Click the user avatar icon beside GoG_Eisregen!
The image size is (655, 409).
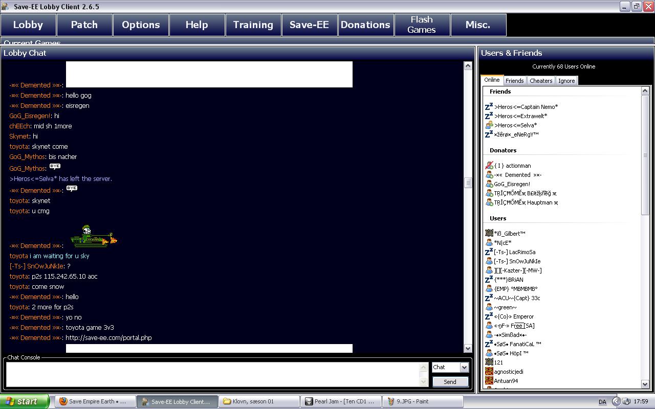[489, 184]
